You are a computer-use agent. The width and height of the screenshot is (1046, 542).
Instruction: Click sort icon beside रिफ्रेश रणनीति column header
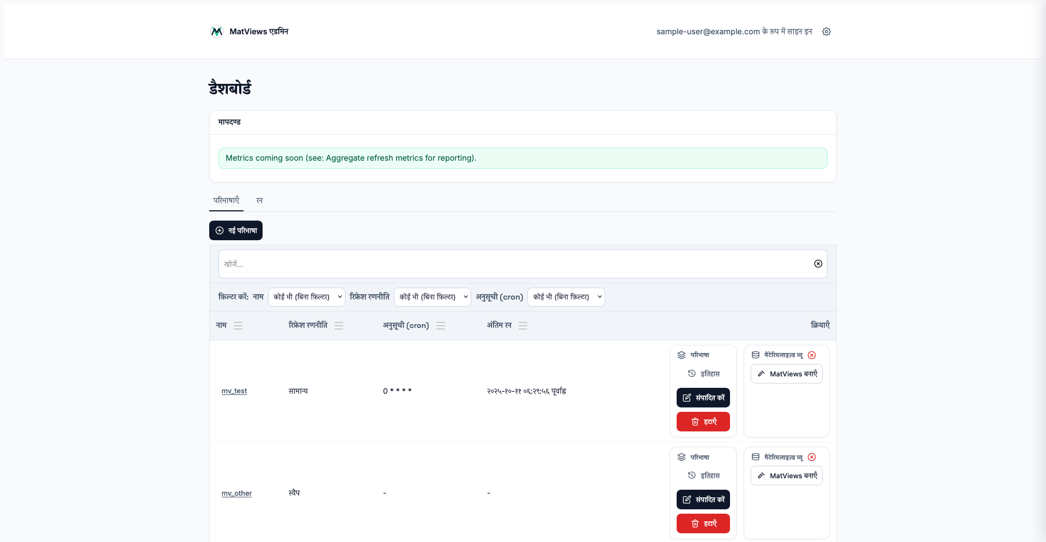point(339,326)
